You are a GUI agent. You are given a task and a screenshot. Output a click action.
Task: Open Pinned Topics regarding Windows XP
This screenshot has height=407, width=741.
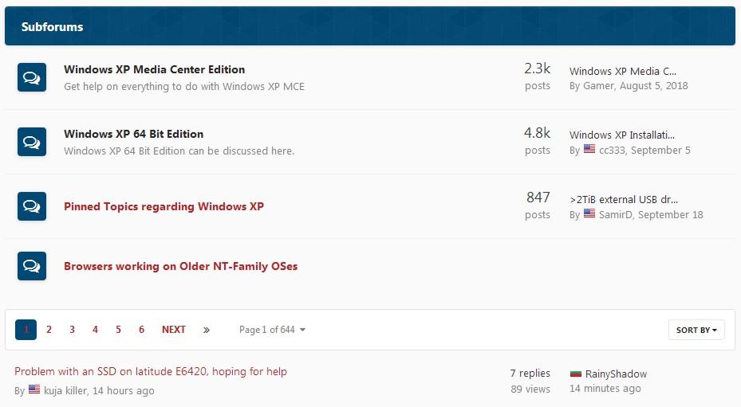click(x=164, y=206)
